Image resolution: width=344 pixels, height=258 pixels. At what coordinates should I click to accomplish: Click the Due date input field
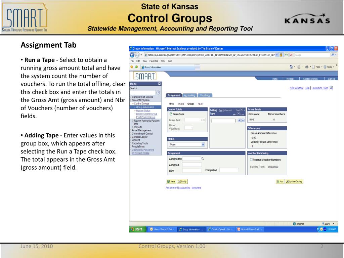(192, 171)
